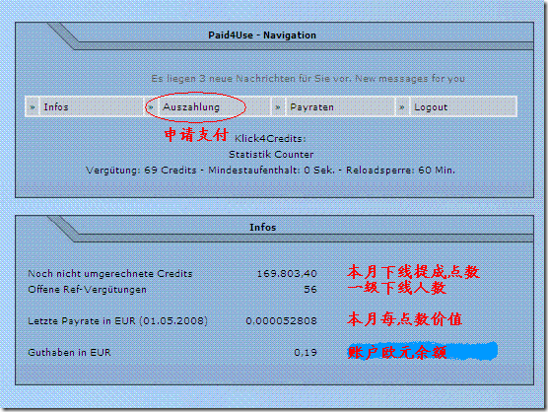Click the arrow icon beside Auszahlung
The image size is (548, 412).
pos(151,106)
